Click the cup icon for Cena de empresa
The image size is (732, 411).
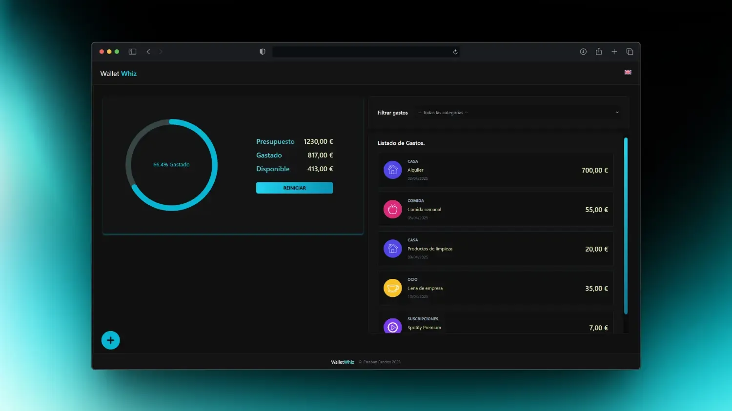392,288
